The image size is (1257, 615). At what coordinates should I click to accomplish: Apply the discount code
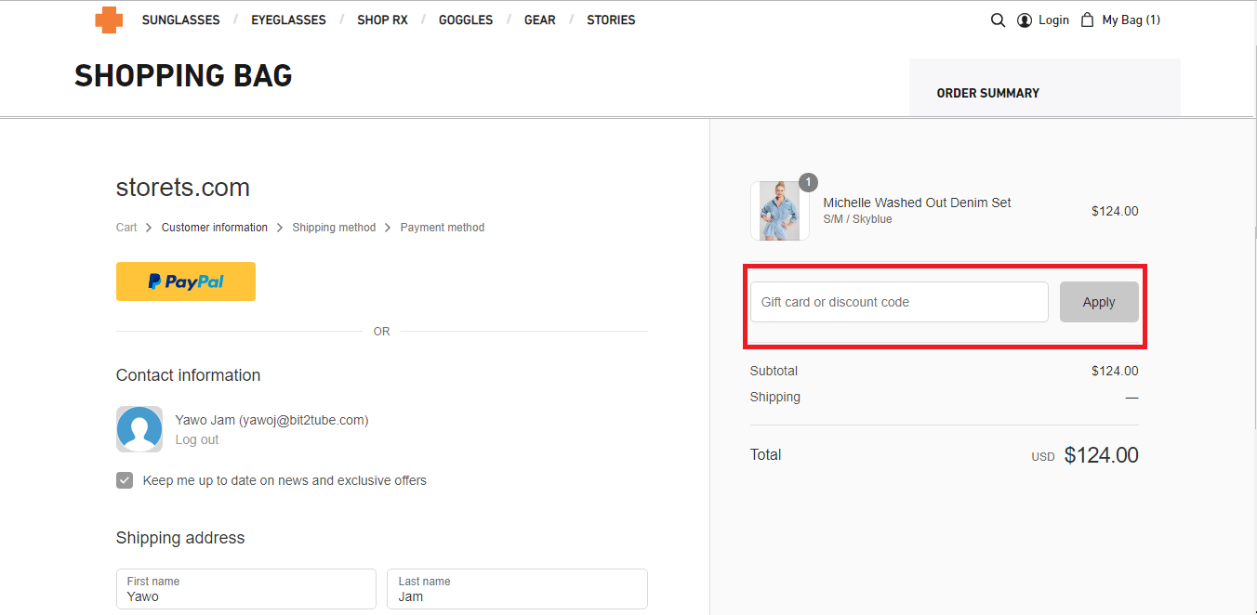[1099, 302]
